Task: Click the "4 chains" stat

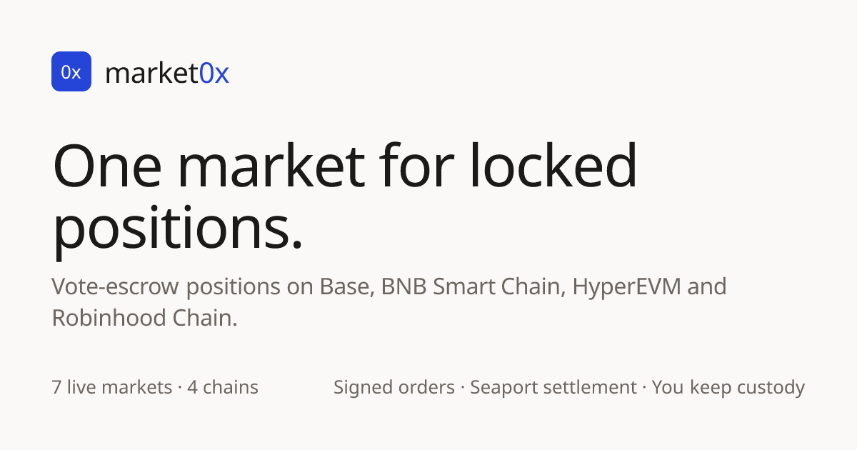Action: pos(223,388)
